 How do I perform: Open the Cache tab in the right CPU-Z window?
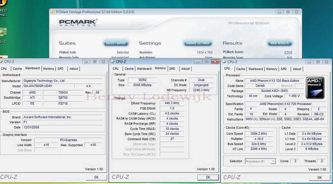tap(241, 69)
